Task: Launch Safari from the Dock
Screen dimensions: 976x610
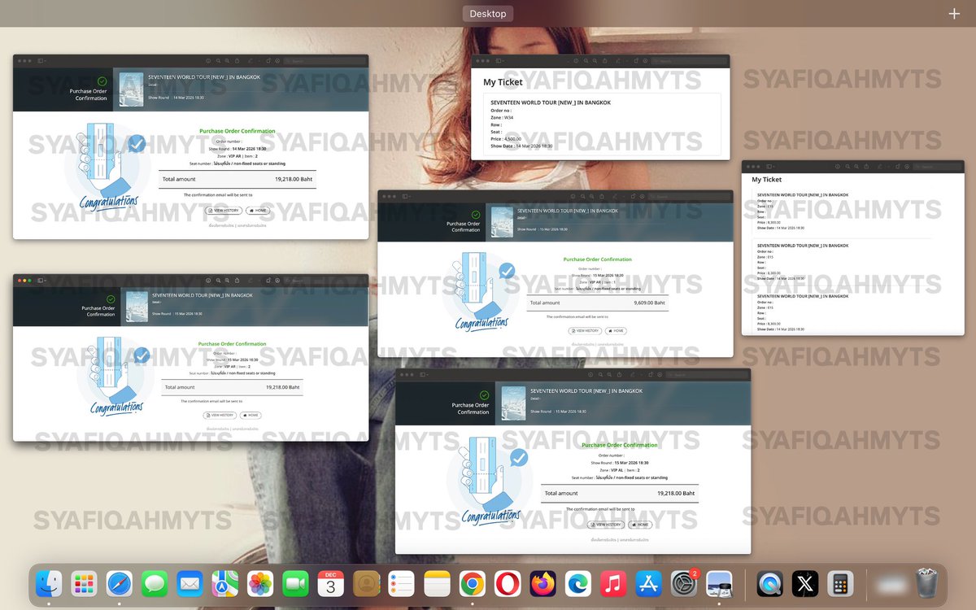Action: point(119,583)
